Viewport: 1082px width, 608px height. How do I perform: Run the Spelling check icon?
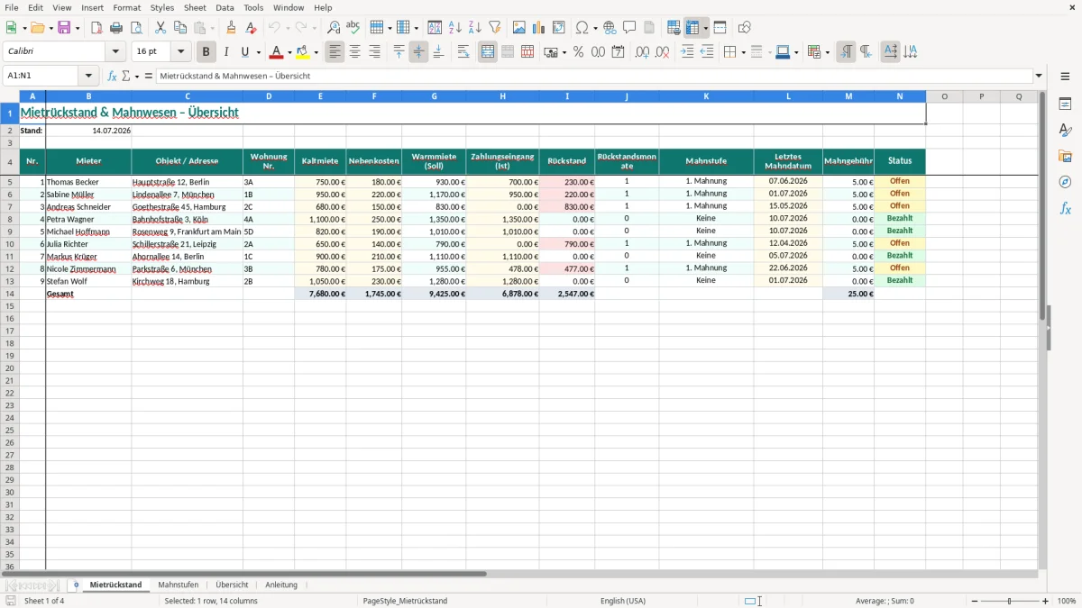[x=353, y=28]
